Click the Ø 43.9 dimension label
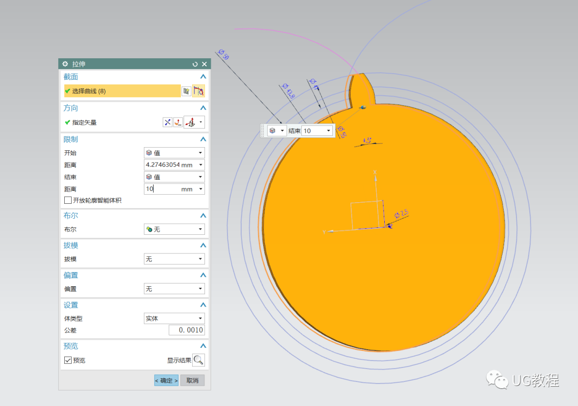The height and width of the screenshot is (406, 578). click(288, 91)
